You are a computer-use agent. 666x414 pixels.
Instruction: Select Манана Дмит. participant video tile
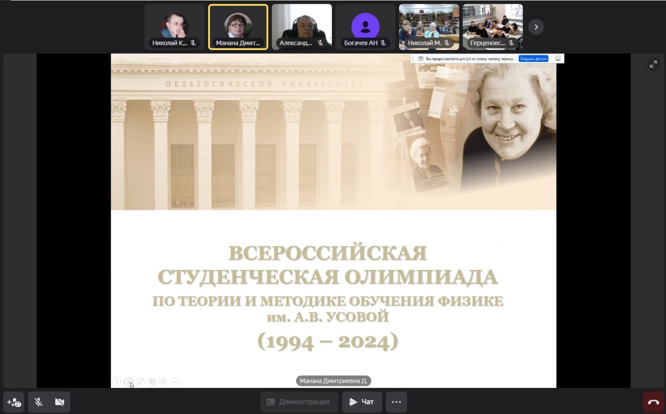[238, 27]
